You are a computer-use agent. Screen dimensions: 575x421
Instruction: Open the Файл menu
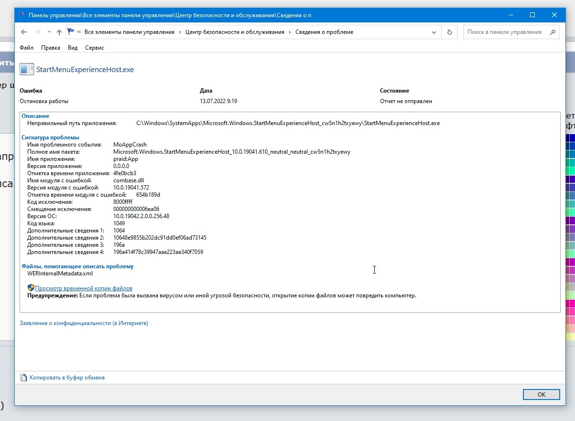(x=27, y=48)
